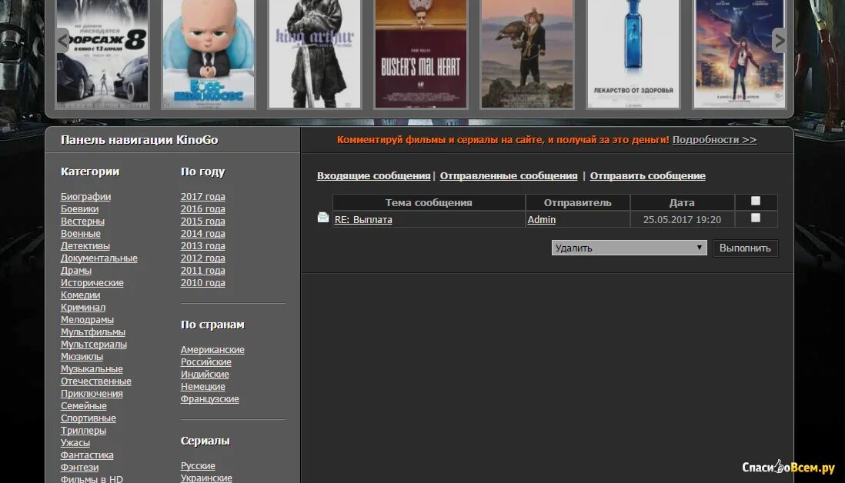The image size is (845, 483).
Task: Select the Спортивные category
Action: [x=88, y=418]
